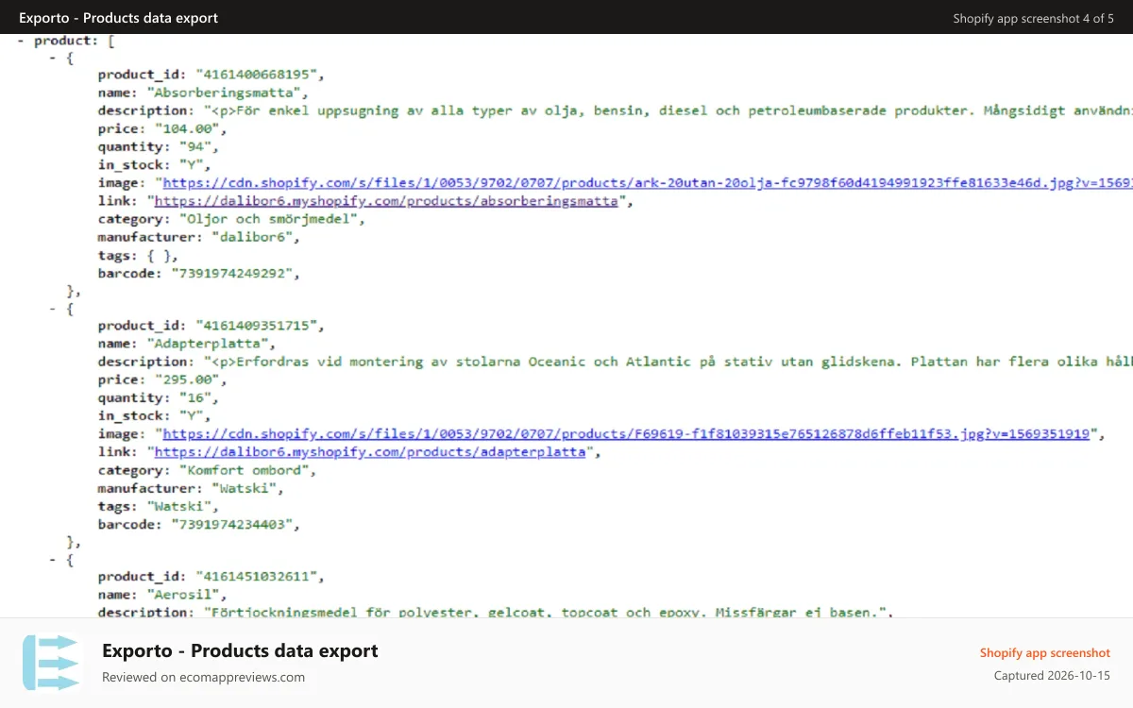The height and width of the screenshot is (708, 1133).
Task: Click barcode value "7391974249292"
Action: tap(233, 273)
